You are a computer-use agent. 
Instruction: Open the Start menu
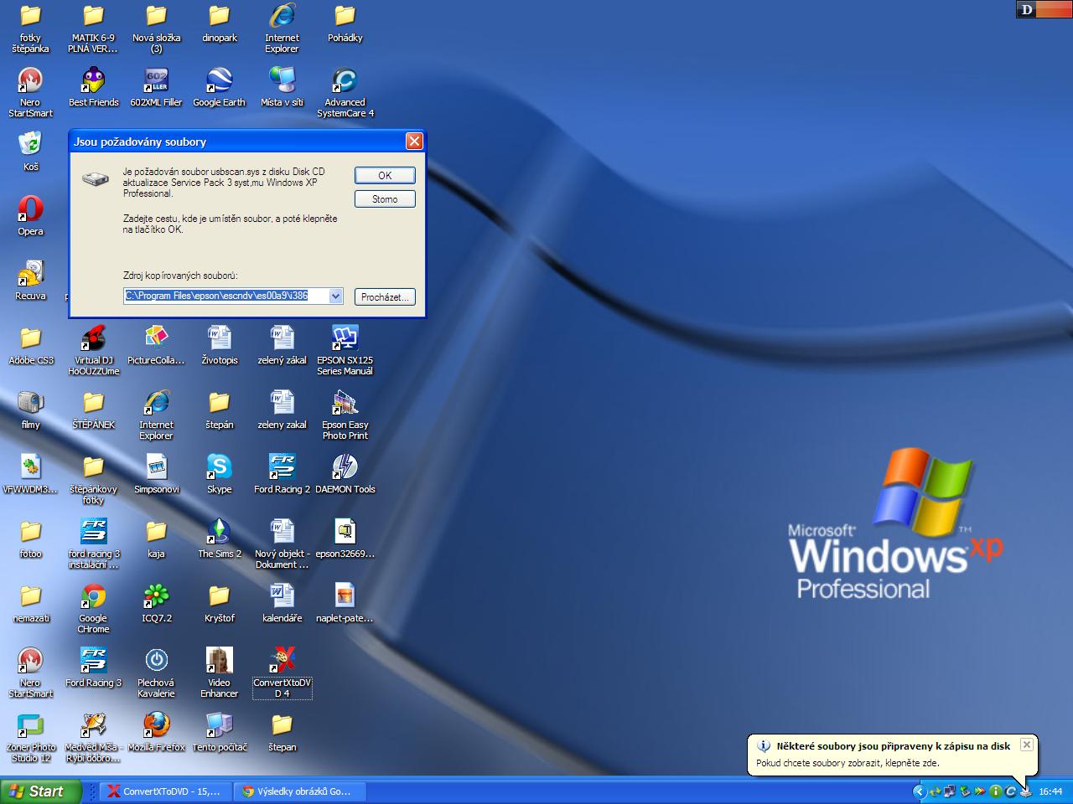point(41,791)
